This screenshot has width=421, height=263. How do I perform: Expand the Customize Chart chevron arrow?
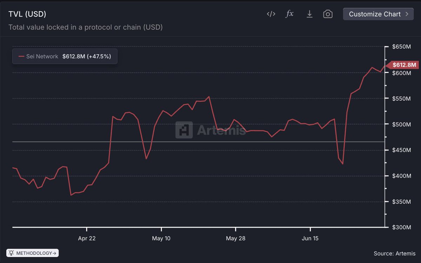pyautogui.click(x=407, y=14)
